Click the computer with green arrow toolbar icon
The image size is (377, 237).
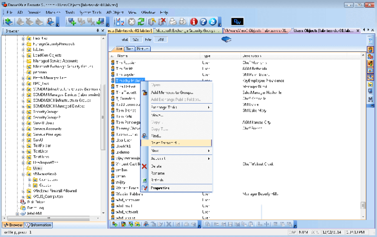coord(101,22)
